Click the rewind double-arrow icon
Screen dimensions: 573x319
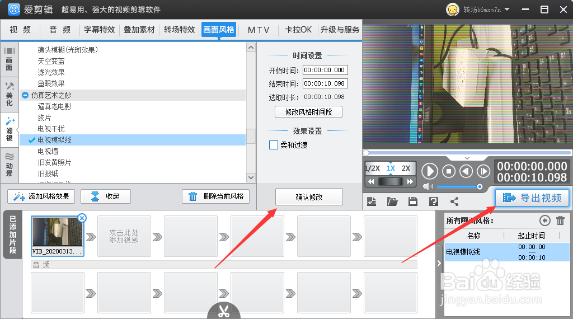coord(371,182)
